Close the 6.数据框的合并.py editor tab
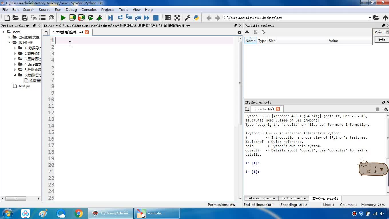389x219 pixels. point(87,32)
